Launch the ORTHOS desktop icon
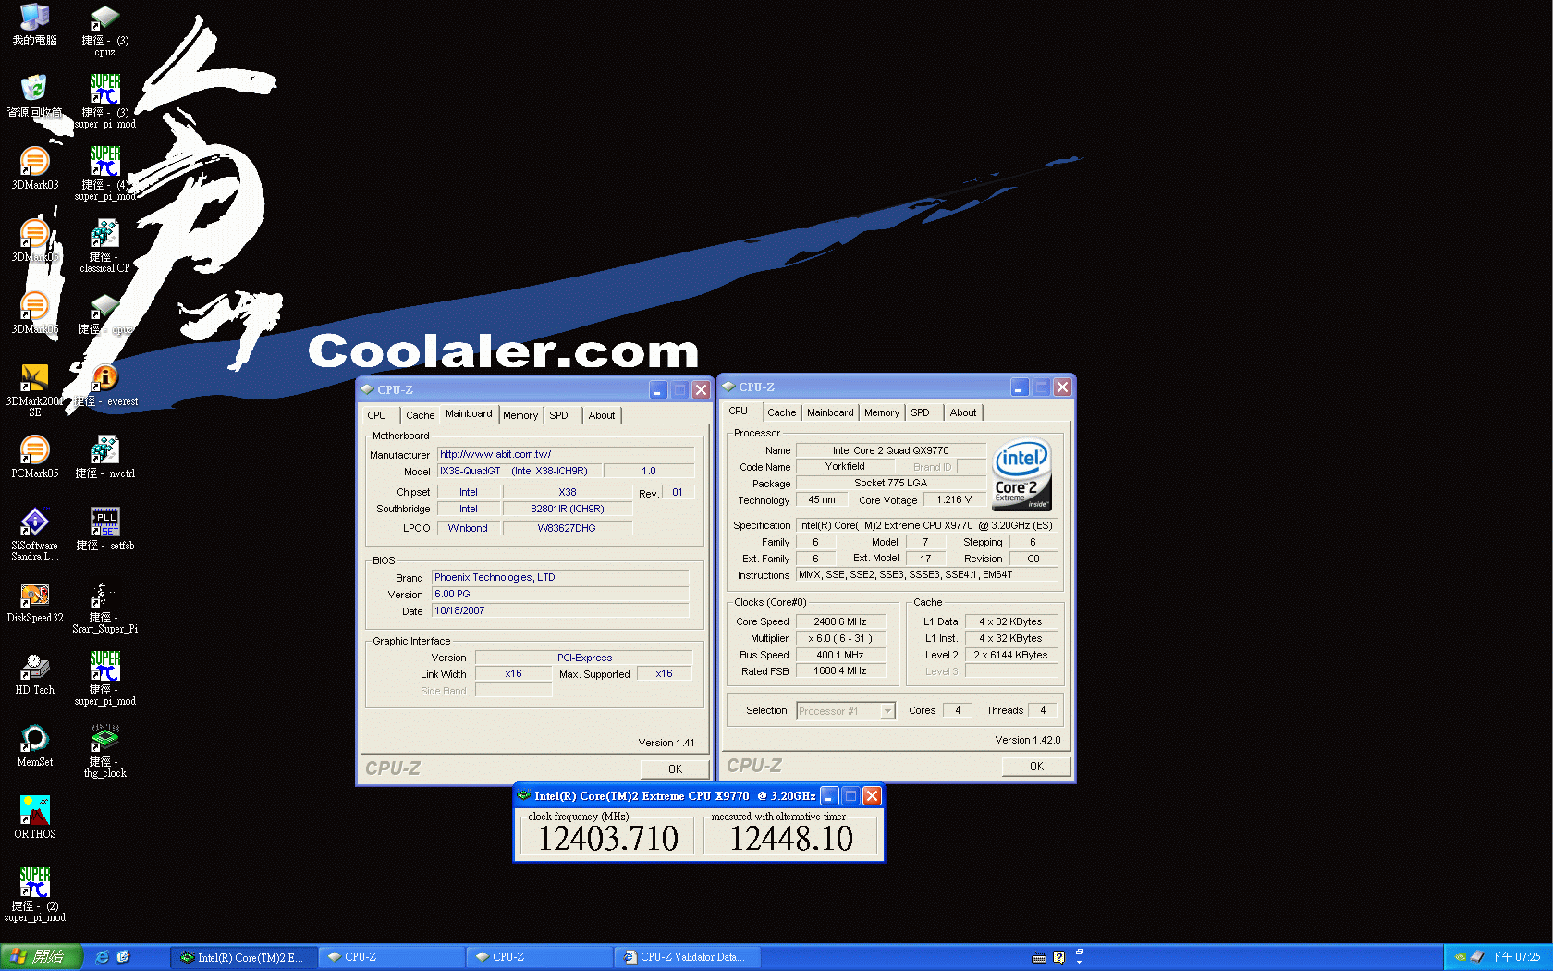Screen dimensions: 1553x971 [x=34, y=818]
